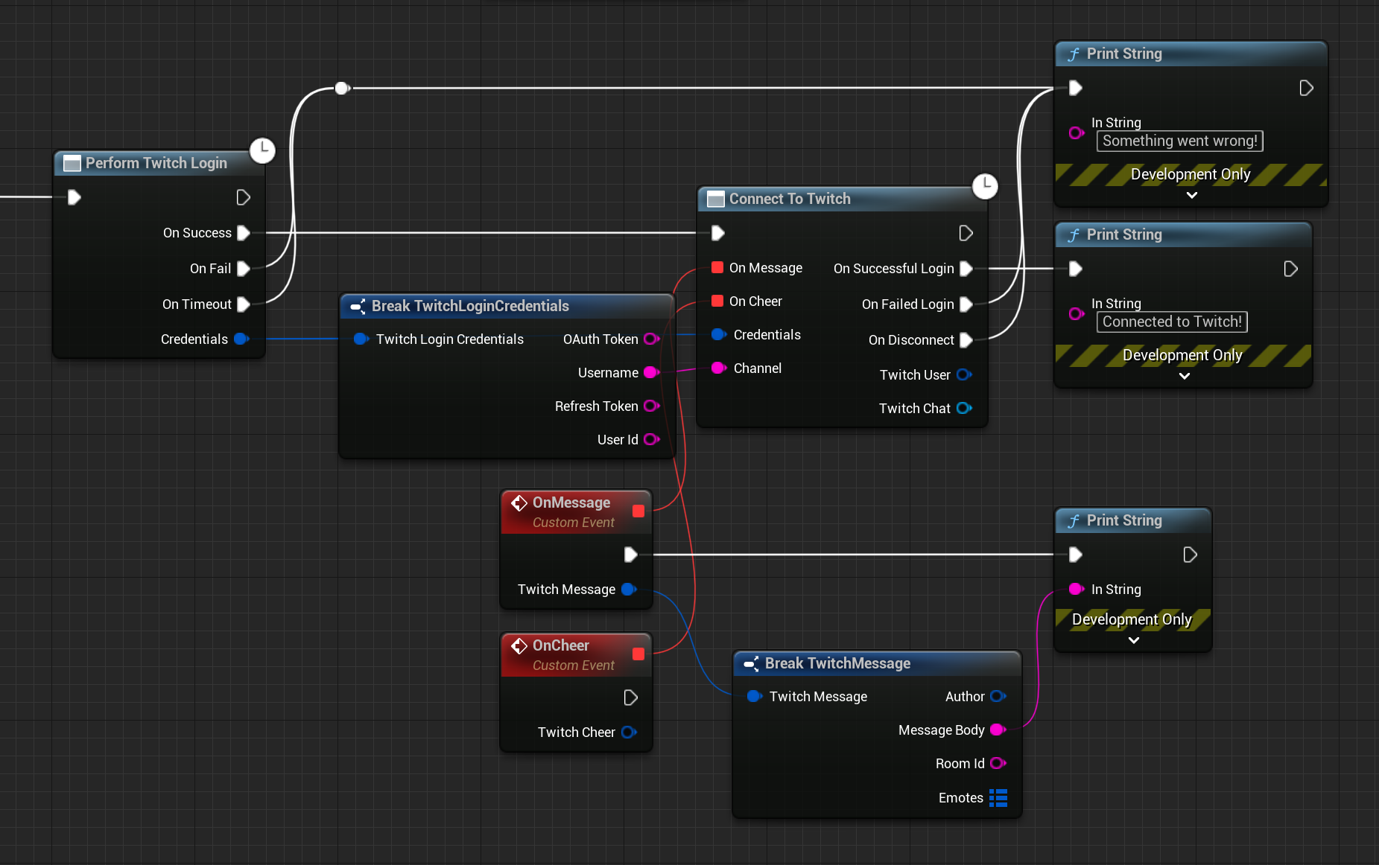Expand the bottom Print String advanced options
This screenshot has height=865, width=1379.
[1133, 640]
